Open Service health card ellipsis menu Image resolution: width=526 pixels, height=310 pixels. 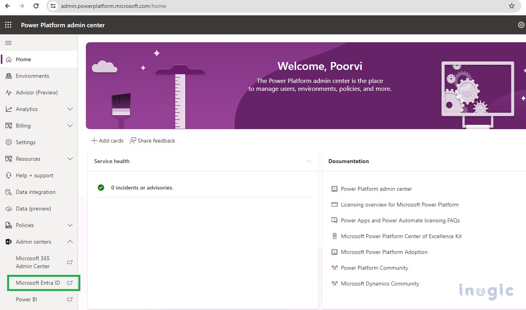[309, 161]
